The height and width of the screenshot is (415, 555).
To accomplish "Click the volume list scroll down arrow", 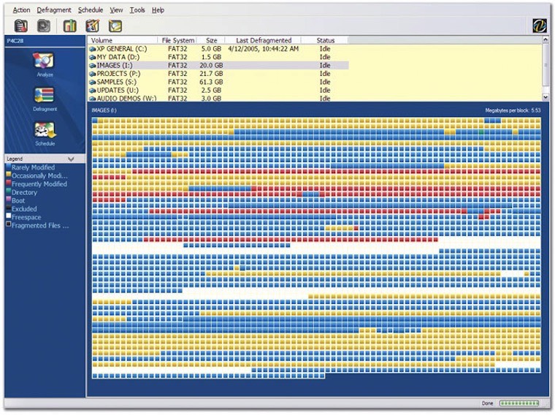I will pos(546,97).
